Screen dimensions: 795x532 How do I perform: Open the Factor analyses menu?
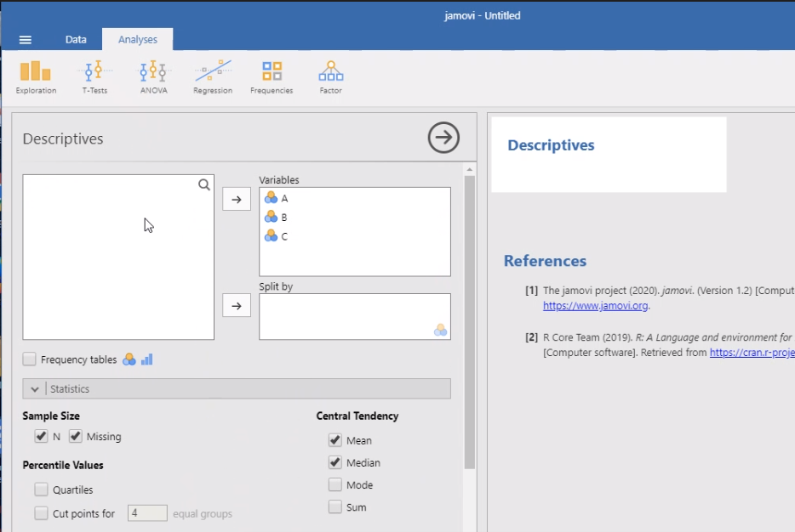pyautogui.click(x=330, y=77)
